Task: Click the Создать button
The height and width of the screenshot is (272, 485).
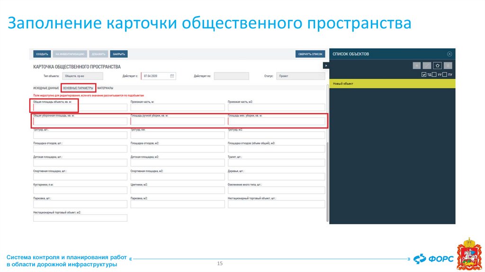Action: [42, 54]
